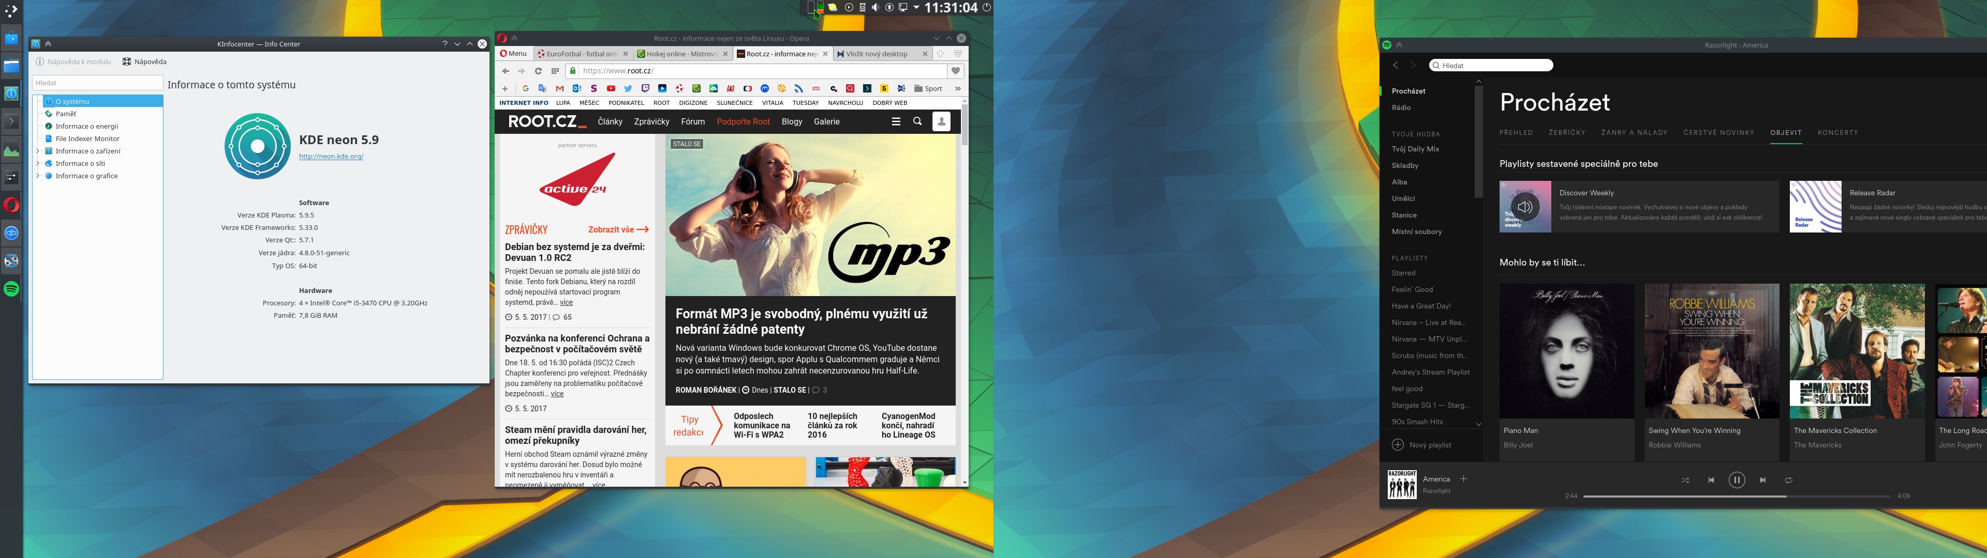Image resolution: width=1987 pixels, height=558 pixels.
Task: Open the KONCERTY tab in Spotify
Action: (1837, 133)
